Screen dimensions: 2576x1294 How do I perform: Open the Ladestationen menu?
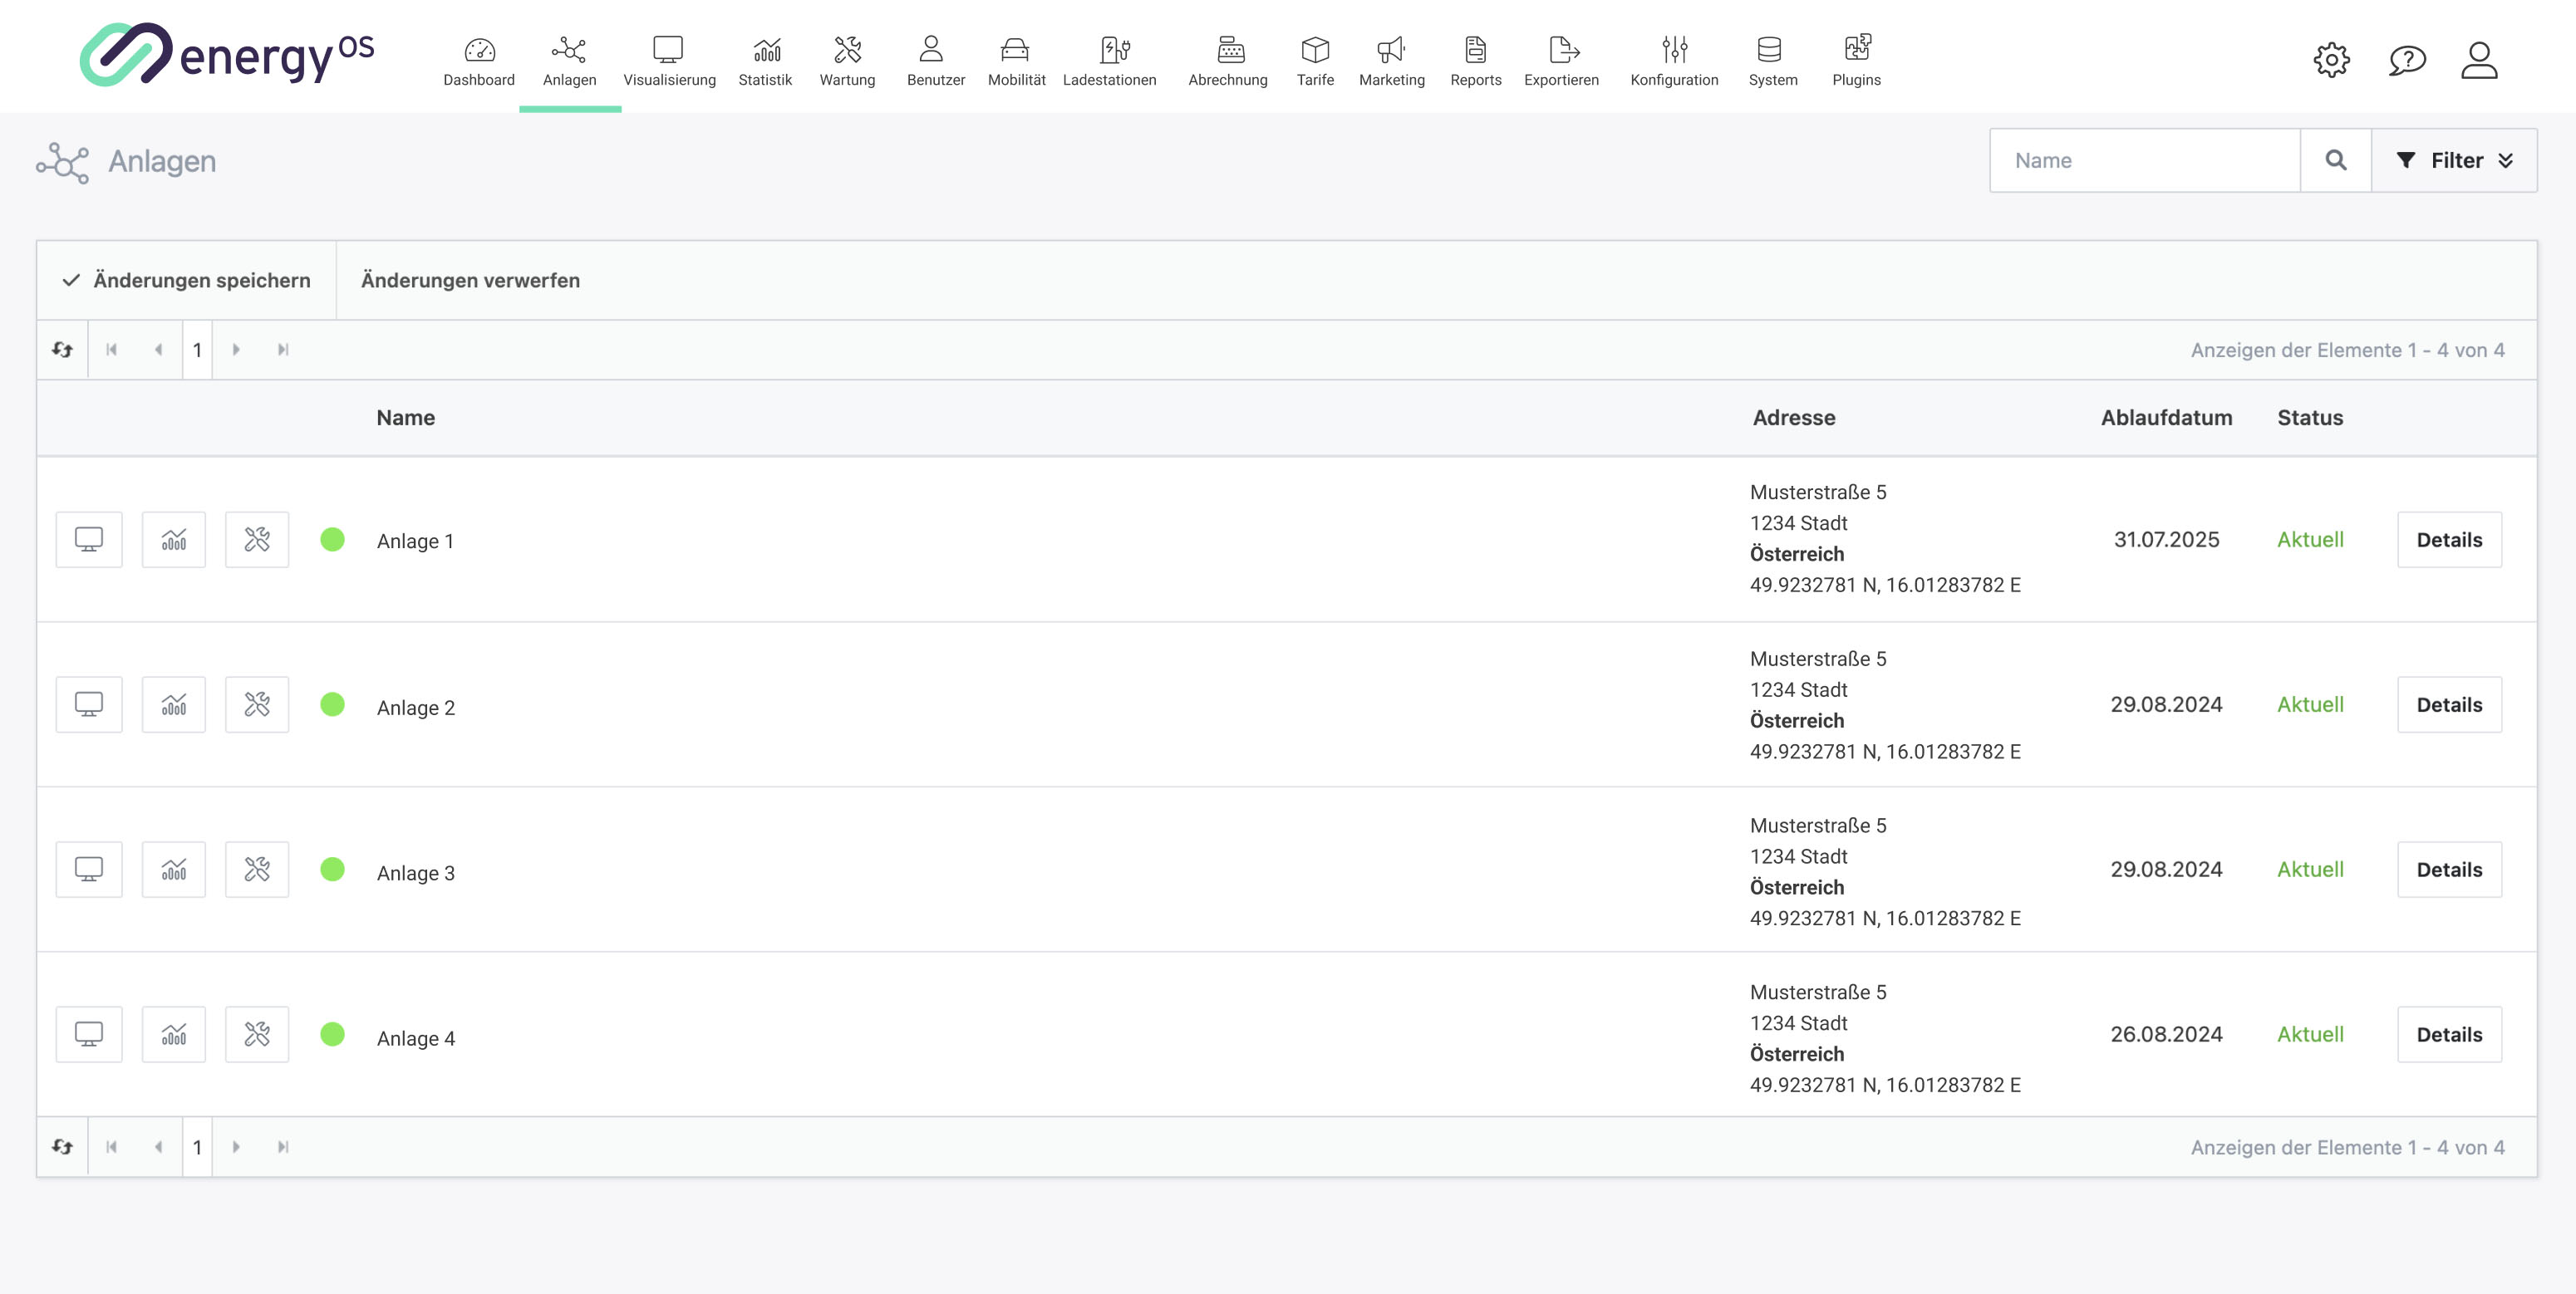tap(1109, 60)
